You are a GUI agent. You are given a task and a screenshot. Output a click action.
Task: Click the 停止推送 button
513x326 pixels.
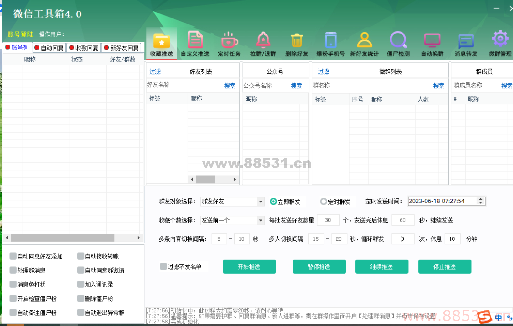[x=445, y=267]
